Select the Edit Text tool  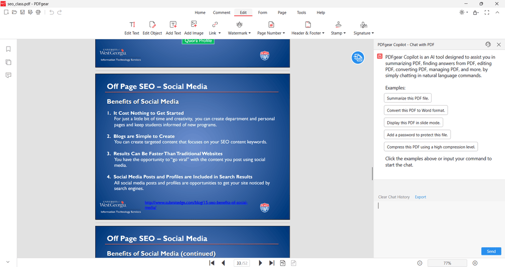click(132, 28)
